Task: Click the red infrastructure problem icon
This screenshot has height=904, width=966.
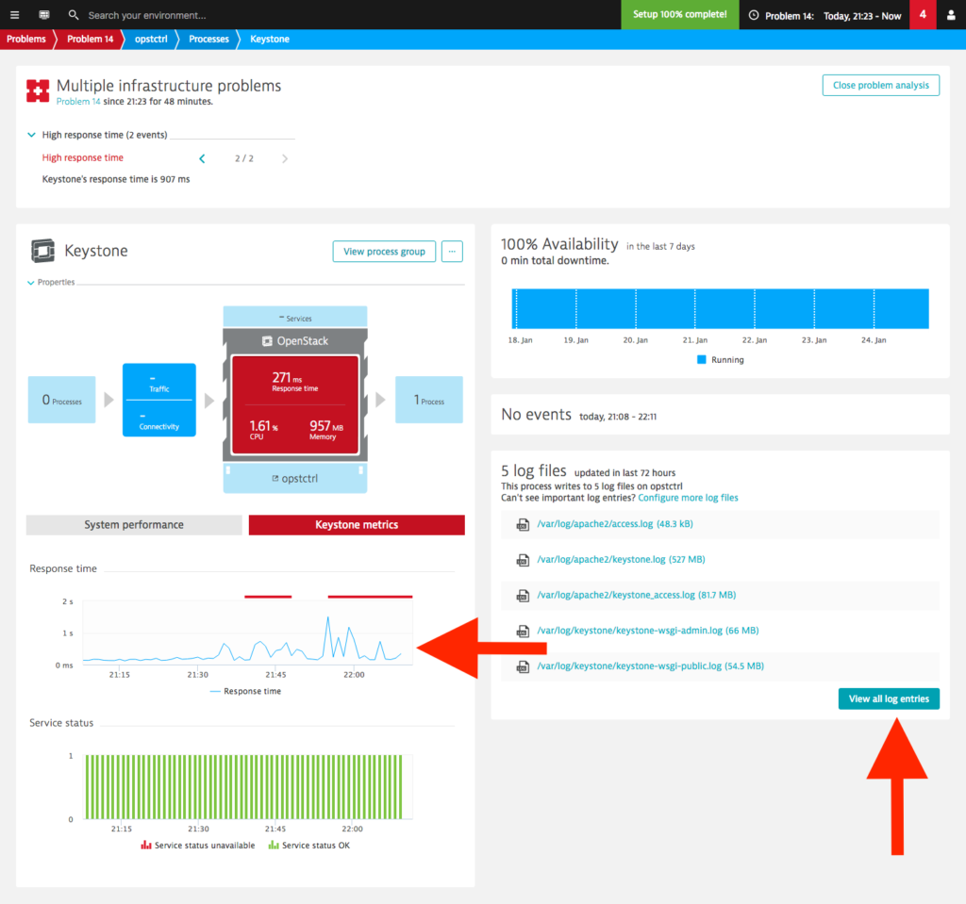Action: pyautogui.click(x=38, y=91)
